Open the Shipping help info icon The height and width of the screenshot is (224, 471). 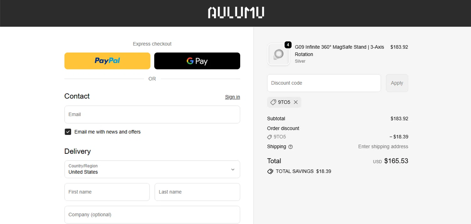tap(290, 147)
